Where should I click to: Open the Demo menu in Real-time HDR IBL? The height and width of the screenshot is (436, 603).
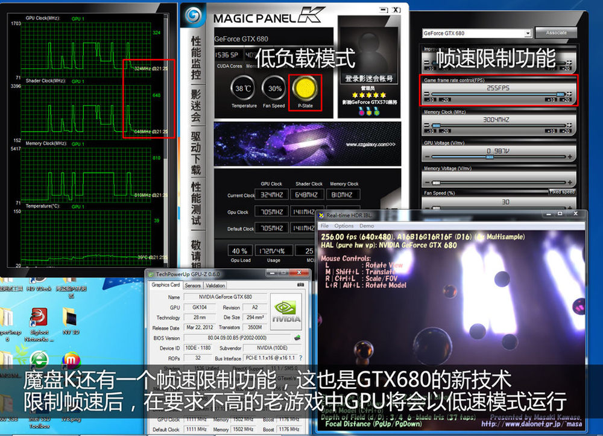[367, 226]
